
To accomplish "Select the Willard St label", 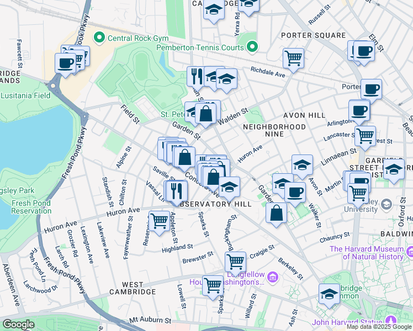I will click(x=251, y=306).
